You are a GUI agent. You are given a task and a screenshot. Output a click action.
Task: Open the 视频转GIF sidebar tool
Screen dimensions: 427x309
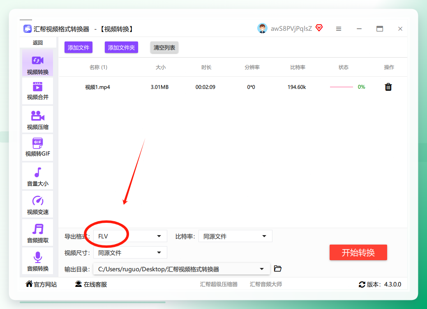click(37, 147)
